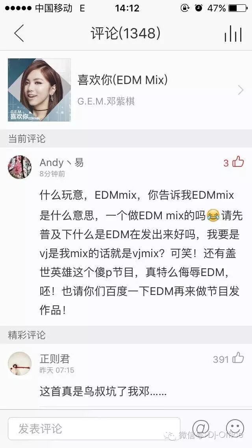The height and width of the screenshot is (448, 252).
Task: Tap the battery icon in status bar
Action: click(x=237, y=8)
